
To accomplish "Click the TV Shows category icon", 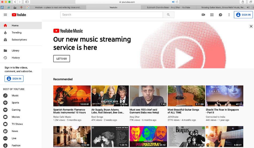I will click(5, 124).
